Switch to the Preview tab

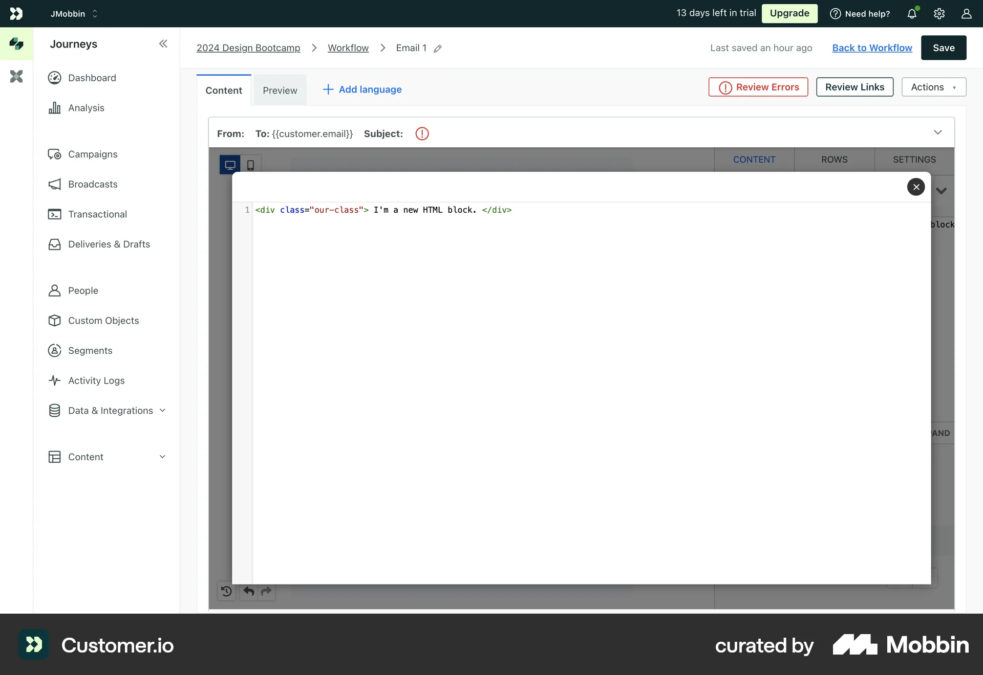tap(280, 89)
